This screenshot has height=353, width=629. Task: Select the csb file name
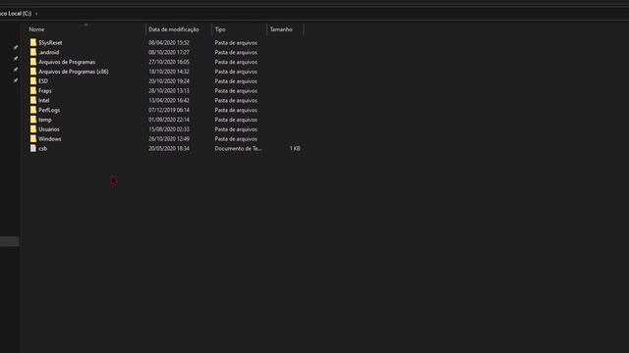click(x=43, y=148)
